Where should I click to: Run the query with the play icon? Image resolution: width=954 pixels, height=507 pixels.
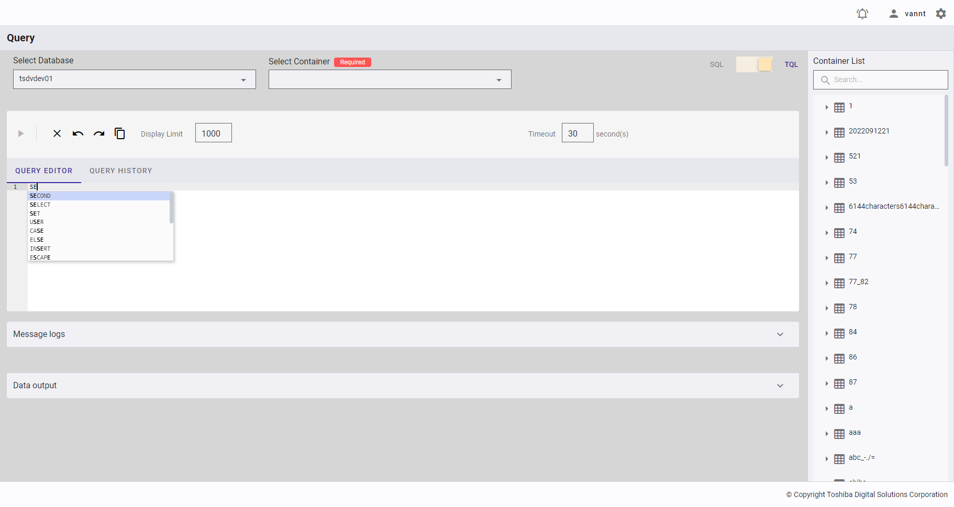(21, 134)
